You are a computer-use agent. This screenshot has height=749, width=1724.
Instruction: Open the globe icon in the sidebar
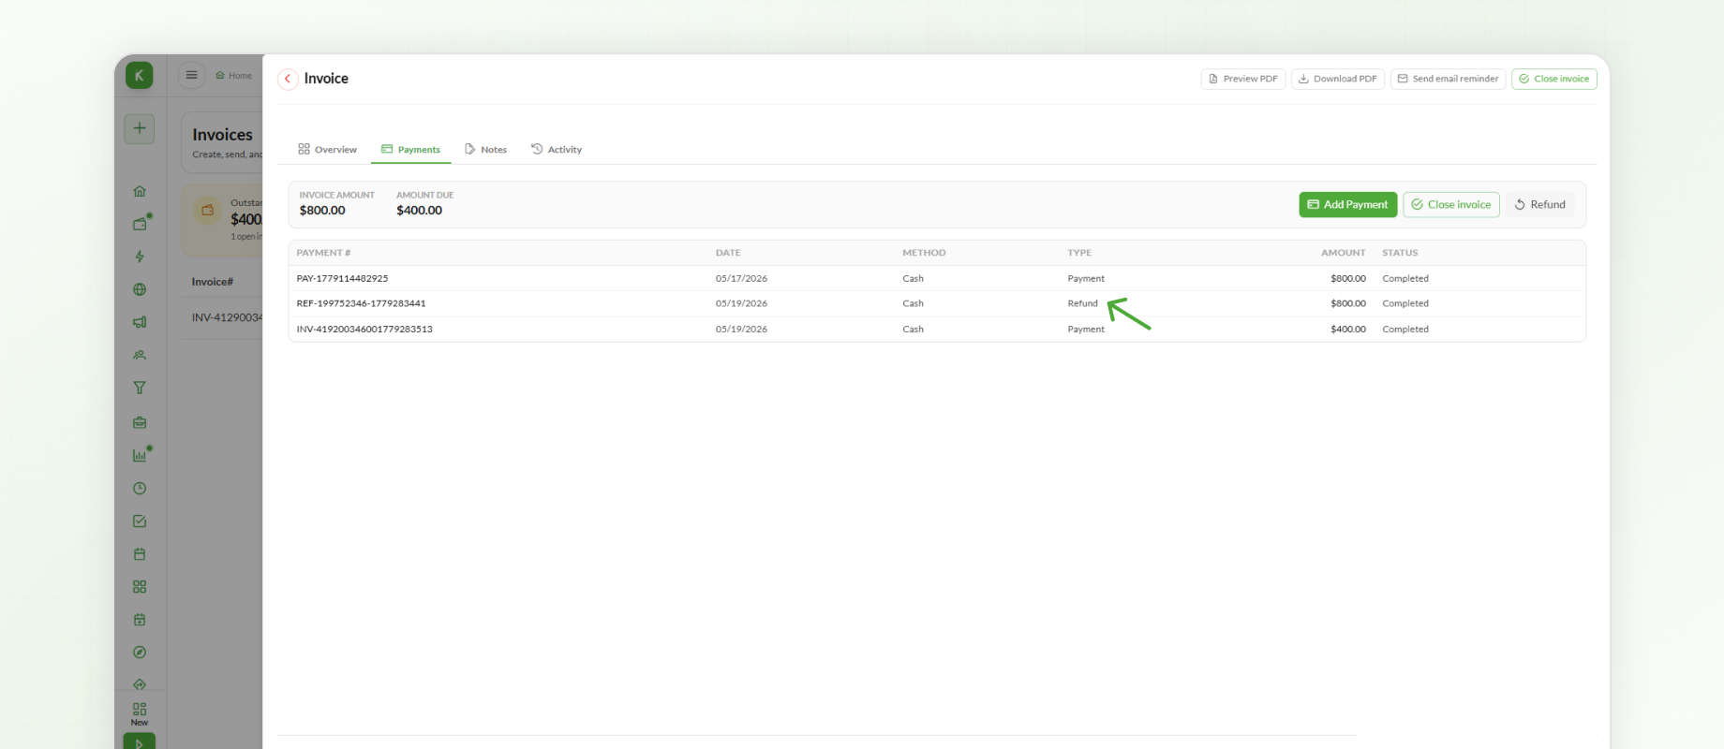pyautogui.click(x=140, y=289)
